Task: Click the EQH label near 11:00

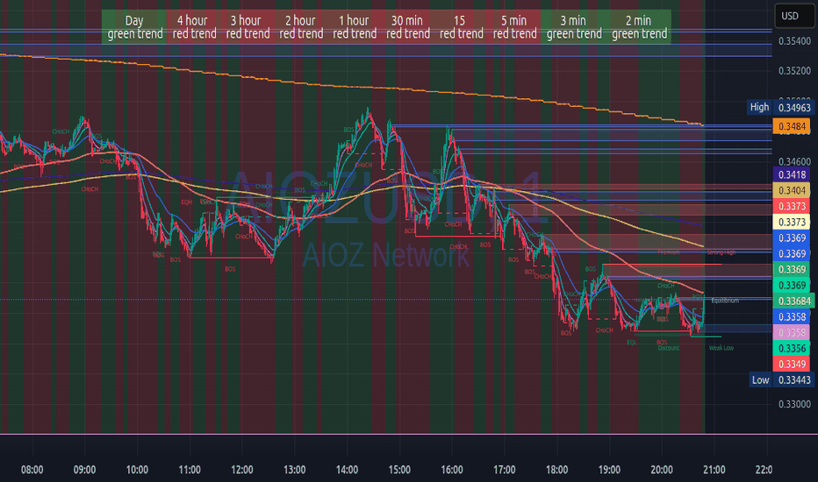Action: click(186, 202)
